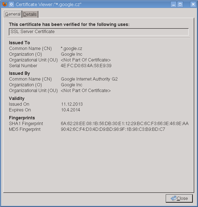The height and width of the screenshot is (207, 198).
Task: Click the Expires On date 10.4.2014
Action: [x=71, y=110]
